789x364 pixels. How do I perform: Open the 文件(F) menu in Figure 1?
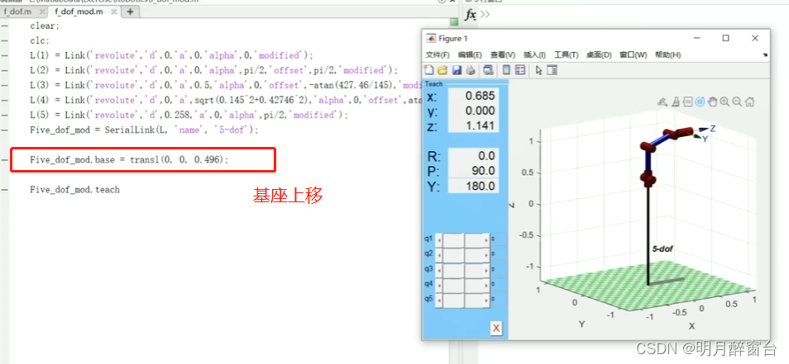click(438, 54)
